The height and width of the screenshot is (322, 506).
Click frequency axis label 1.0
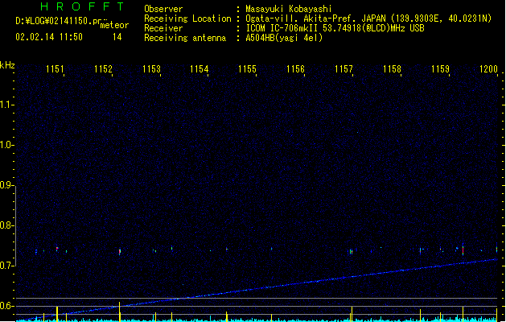(x=6, y=145)
